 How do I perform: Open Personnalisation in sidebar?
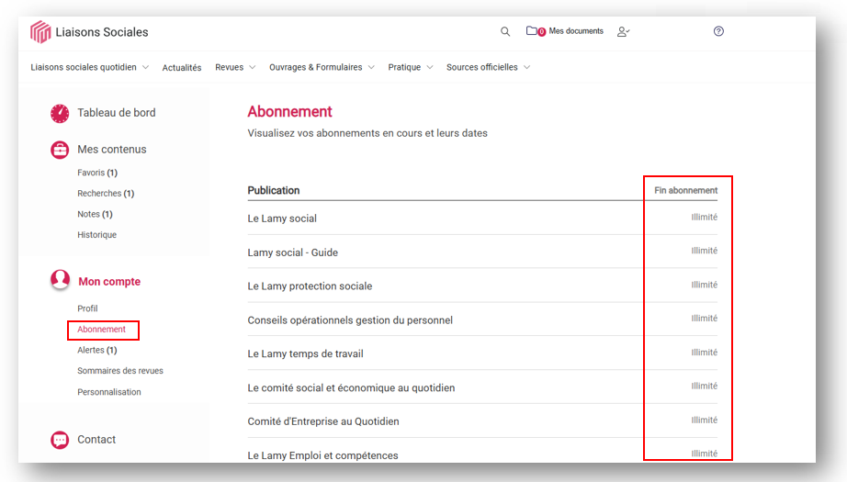tap(109, 392)
